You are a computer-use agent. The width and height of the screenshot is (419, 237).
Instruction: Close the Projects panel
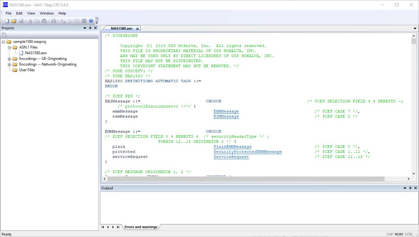pos(95,28)
